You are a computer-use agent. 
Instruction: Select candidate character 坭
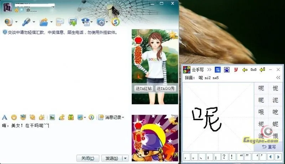coord(261,124)
